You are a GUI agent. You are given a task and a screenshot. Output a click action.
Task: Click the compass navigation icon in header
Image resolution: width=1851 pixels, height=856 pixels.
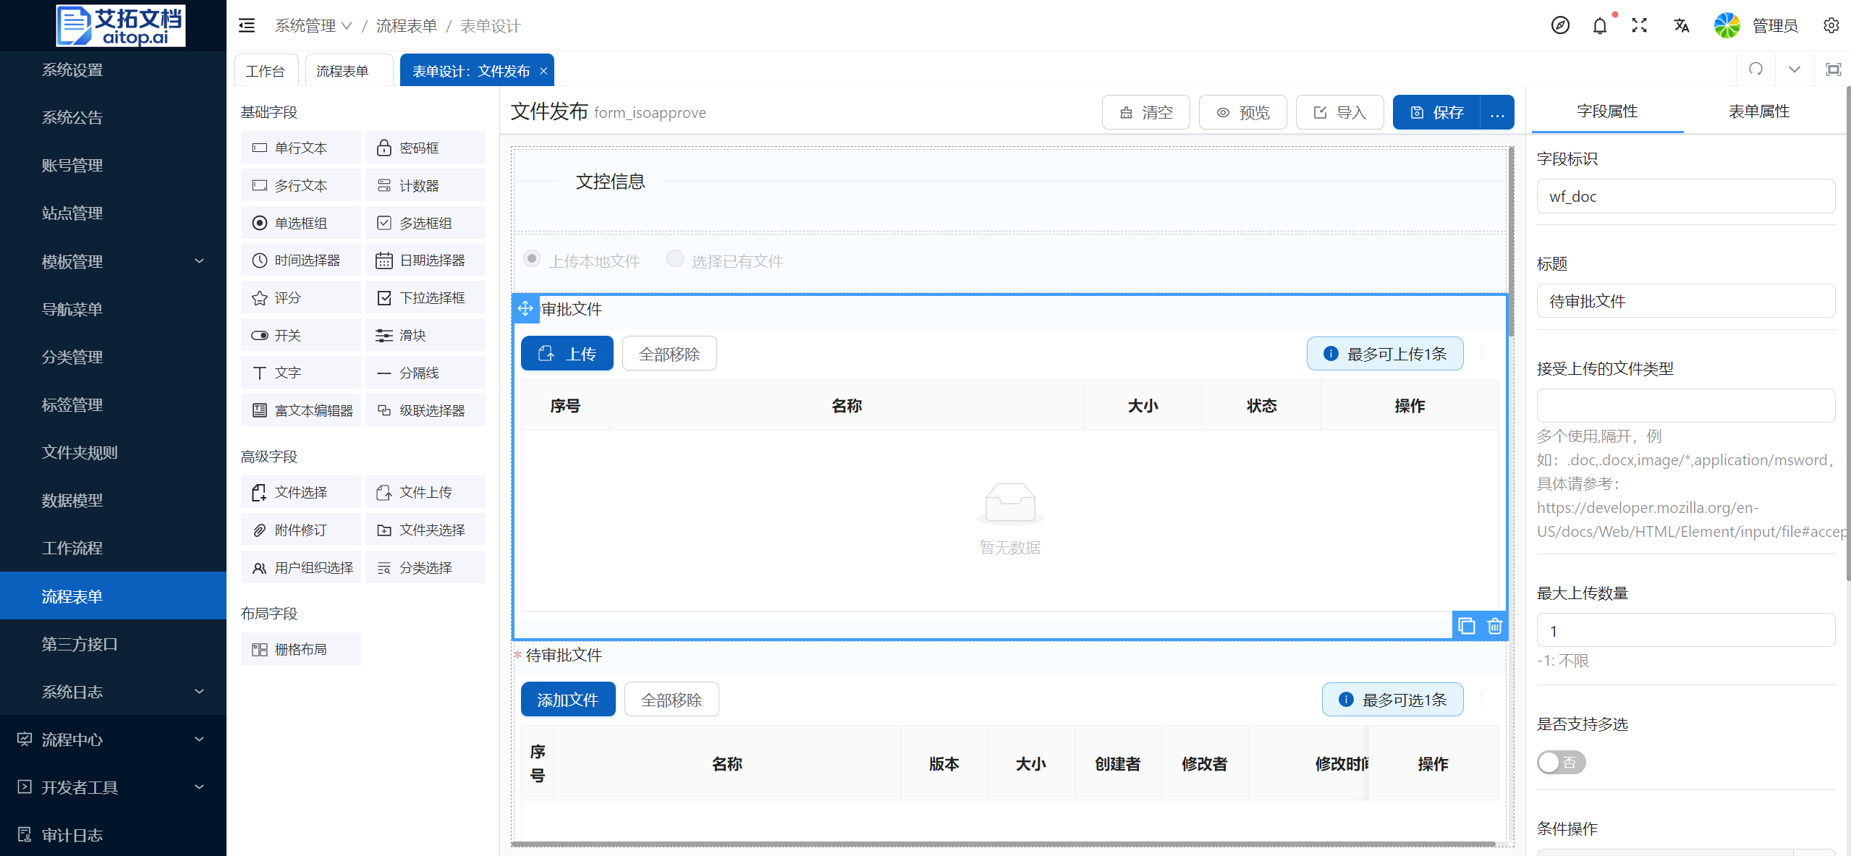click(1560, 26)
